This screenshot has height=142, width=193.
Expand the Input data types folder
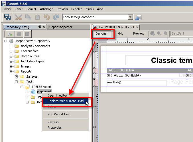(x=11, y=61)
